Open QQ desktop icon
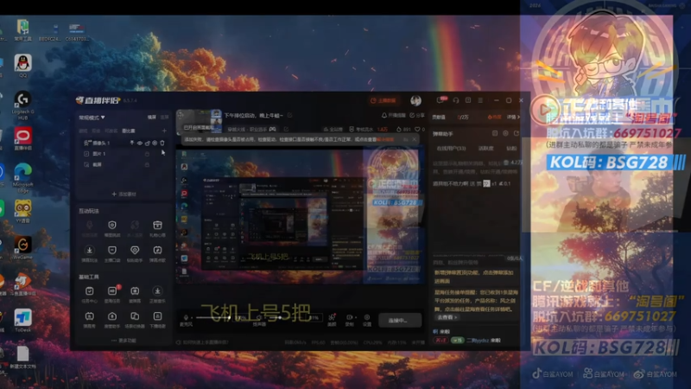Image resolution: width=691 pixels, height=389 pixels. click(22, 67)
